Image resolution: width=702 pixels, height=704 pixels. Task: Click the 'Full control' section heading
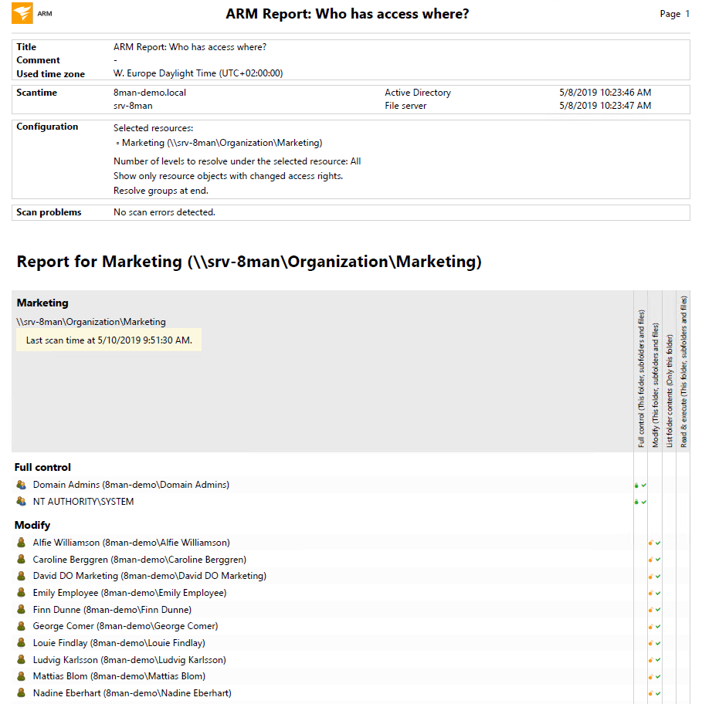coord(42,467)
